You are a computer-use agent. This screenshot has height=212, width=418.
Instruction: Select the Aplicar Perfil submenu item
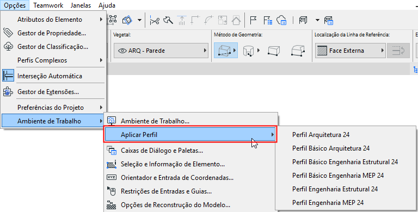(190, 135)
